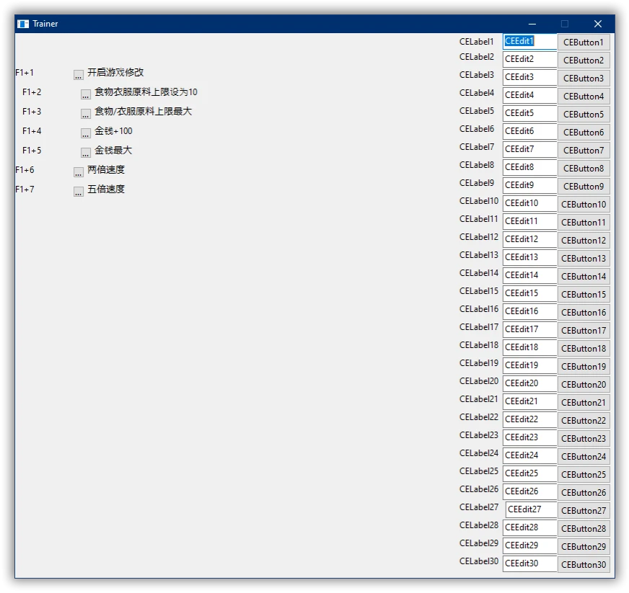This screenshot has width=629, height=593.
Task: Click the CEEdit11 edit box
Action: (x=529, y=222)
